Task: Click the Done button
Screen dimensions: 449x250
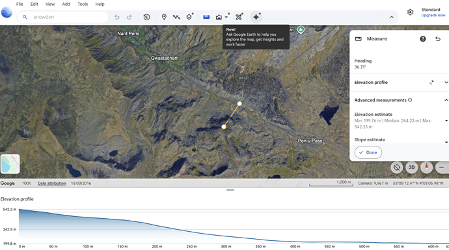Action: (x=368, y=152)
